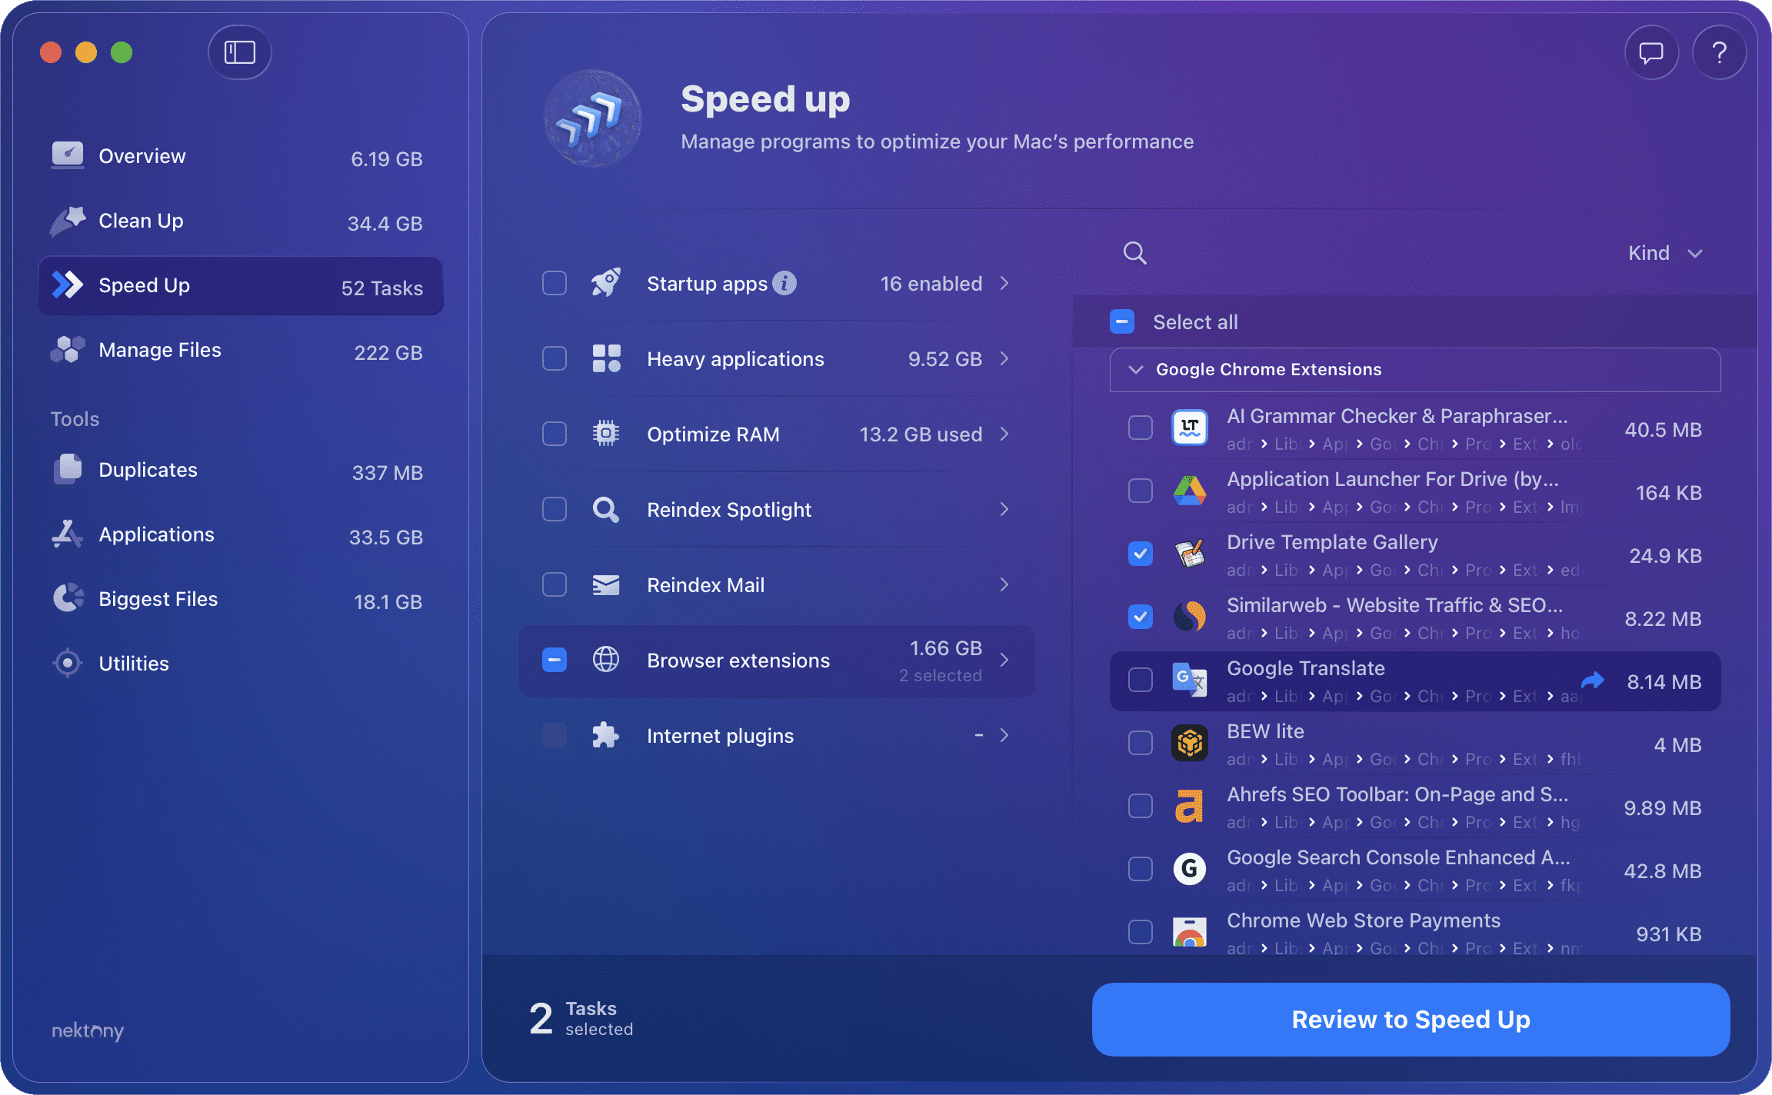Select the Reindex Spotlight task row
Image resolution: width=1772 pixels, height=1095 pixels.
tap(728, 509)
